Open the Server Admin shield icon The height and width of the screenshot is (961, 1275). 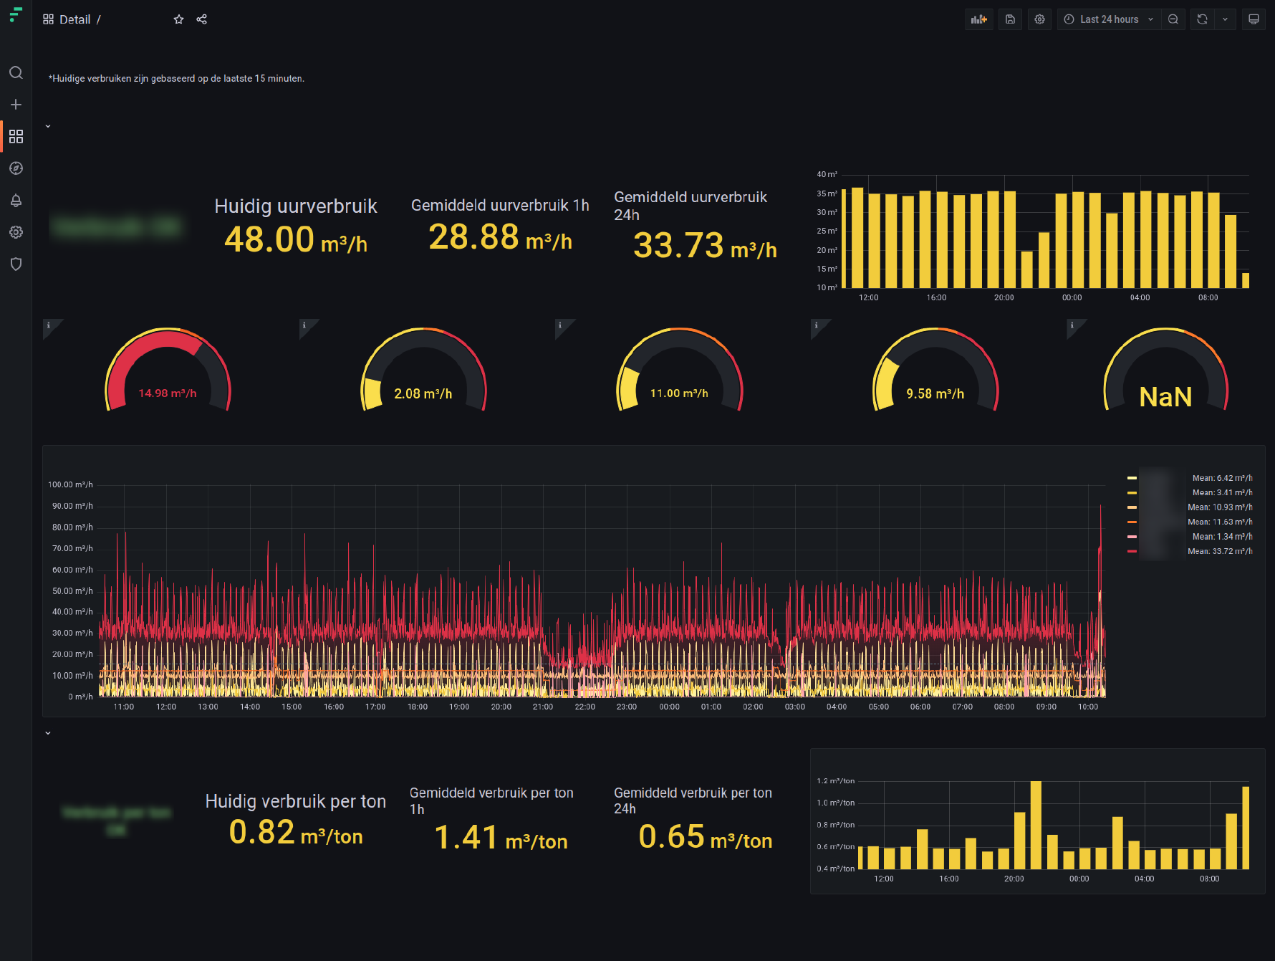tap(16, 264)
